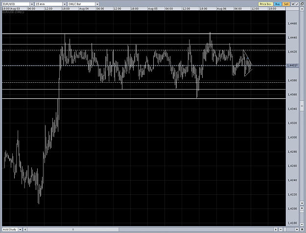Click the EUR/USD (OHLC) chart legend
Viewport: 306px width, 233px height.
point(13,12)
